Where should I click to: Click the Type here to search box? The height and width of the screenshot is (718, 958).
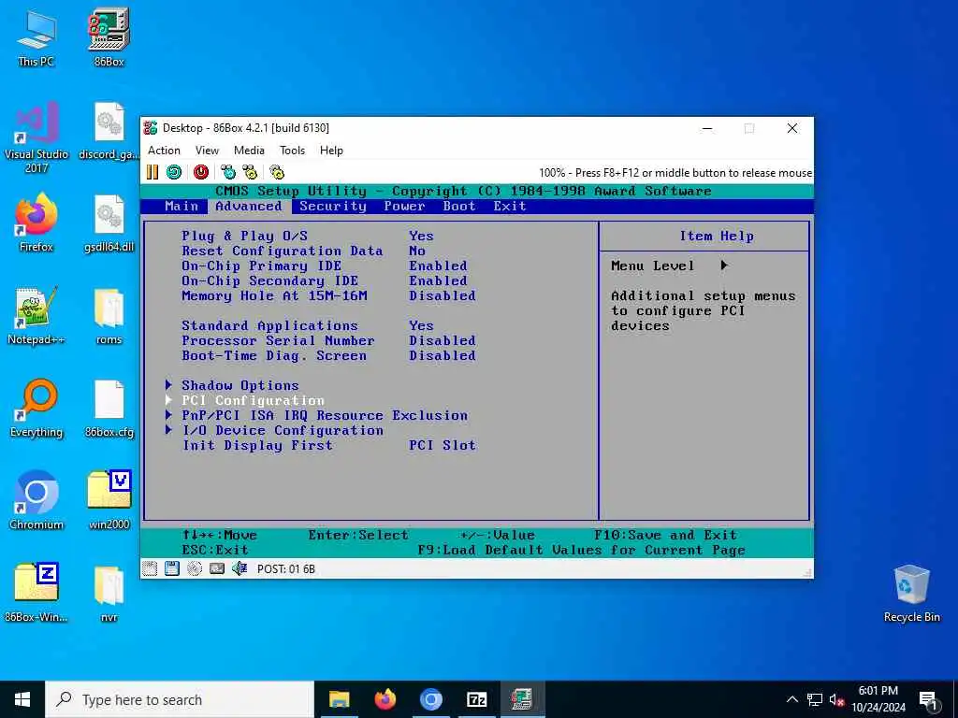pos(180,699)
